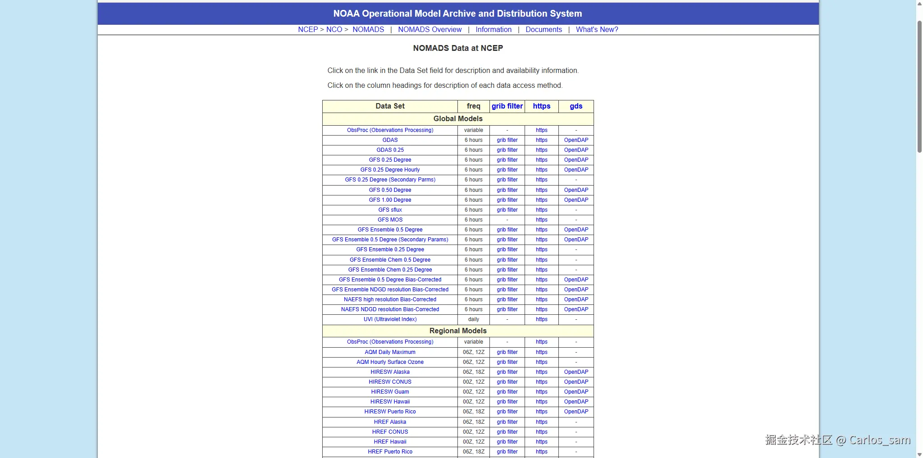Screen dimensions: 923x458
Task: Go to the NOMADS navigation link
Action: click(368, 30)
